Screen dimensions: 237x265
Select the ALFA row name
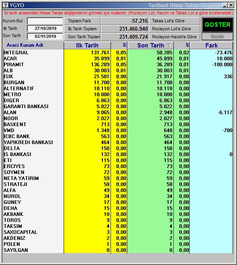click(10, 190)
